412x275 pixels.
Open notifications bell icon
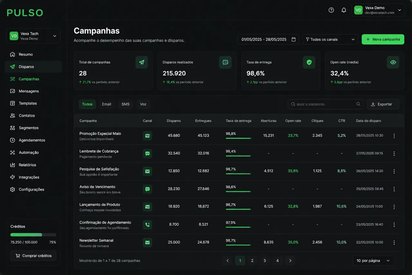click(x=344, y=10)
